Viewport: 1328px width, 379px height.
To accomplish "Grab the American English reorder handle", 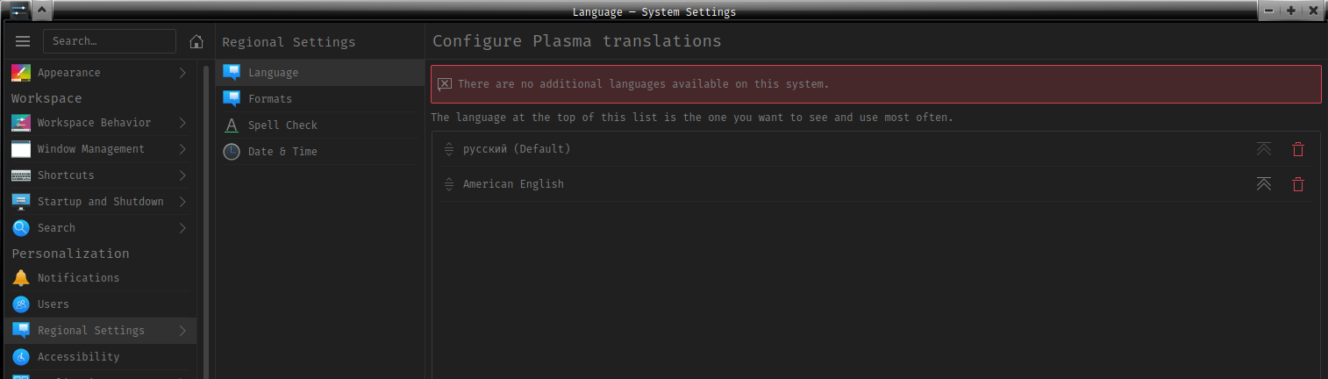I will click(448, 184).
